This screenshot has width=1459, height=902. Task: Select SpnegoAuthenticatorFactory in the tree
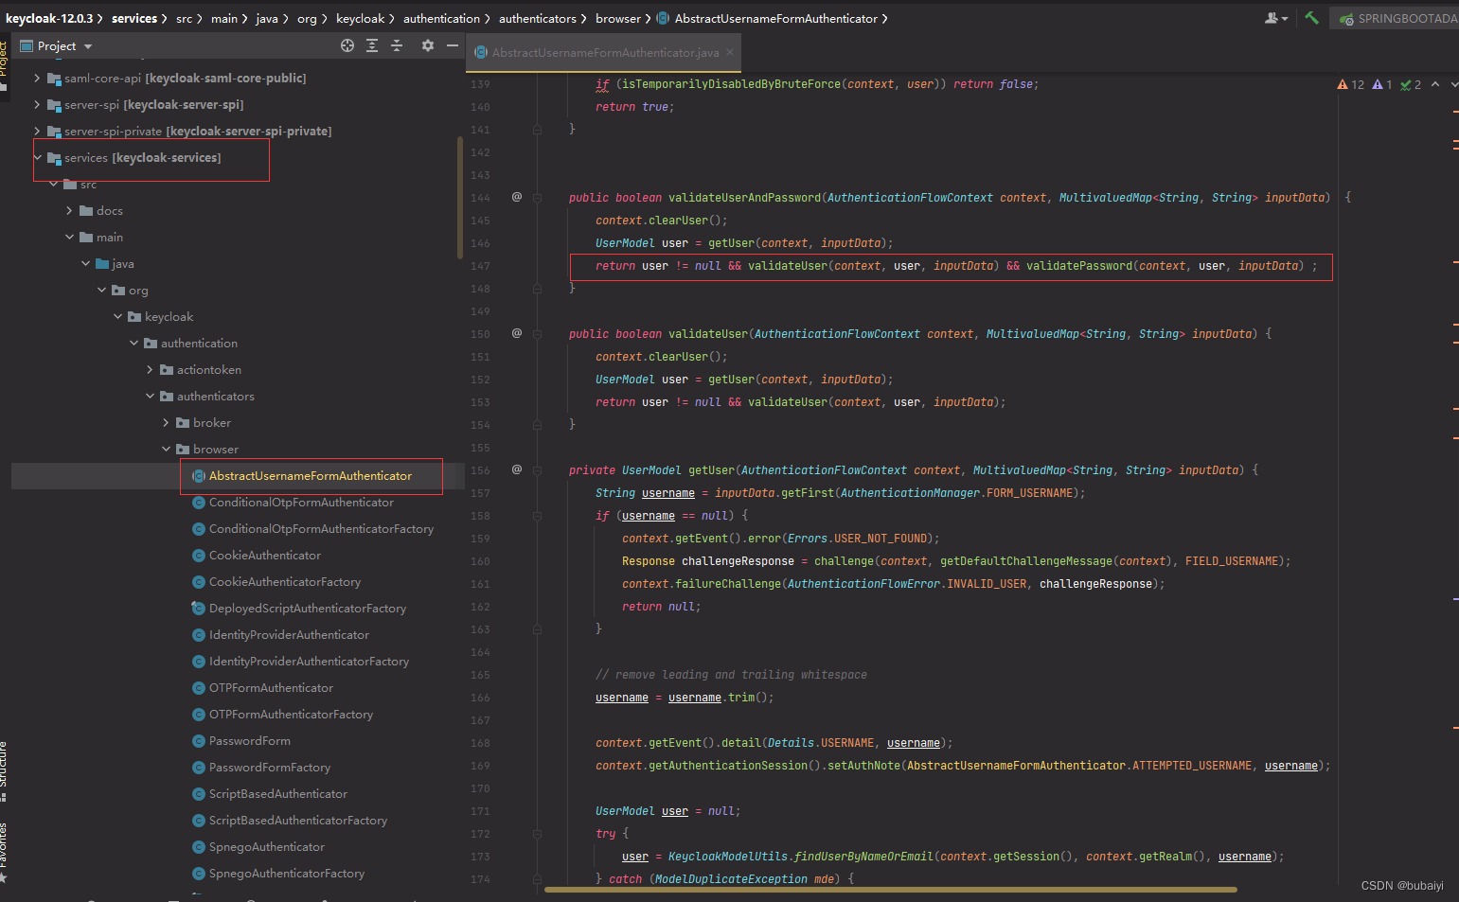pyautogui.click(x=287, y=874)
